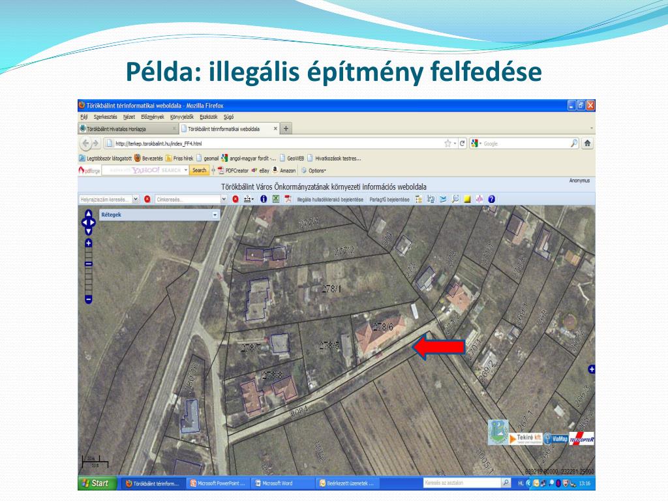Clear the Helyrajziszám search with red X
Screen dimensions: 668x501
(x=147, y=199)
